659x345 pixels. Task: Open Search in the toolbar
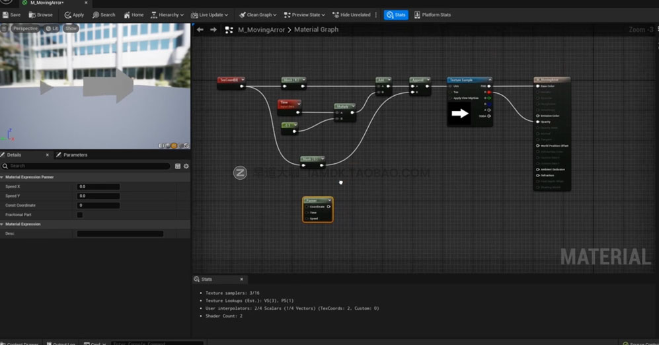(104, 15)
